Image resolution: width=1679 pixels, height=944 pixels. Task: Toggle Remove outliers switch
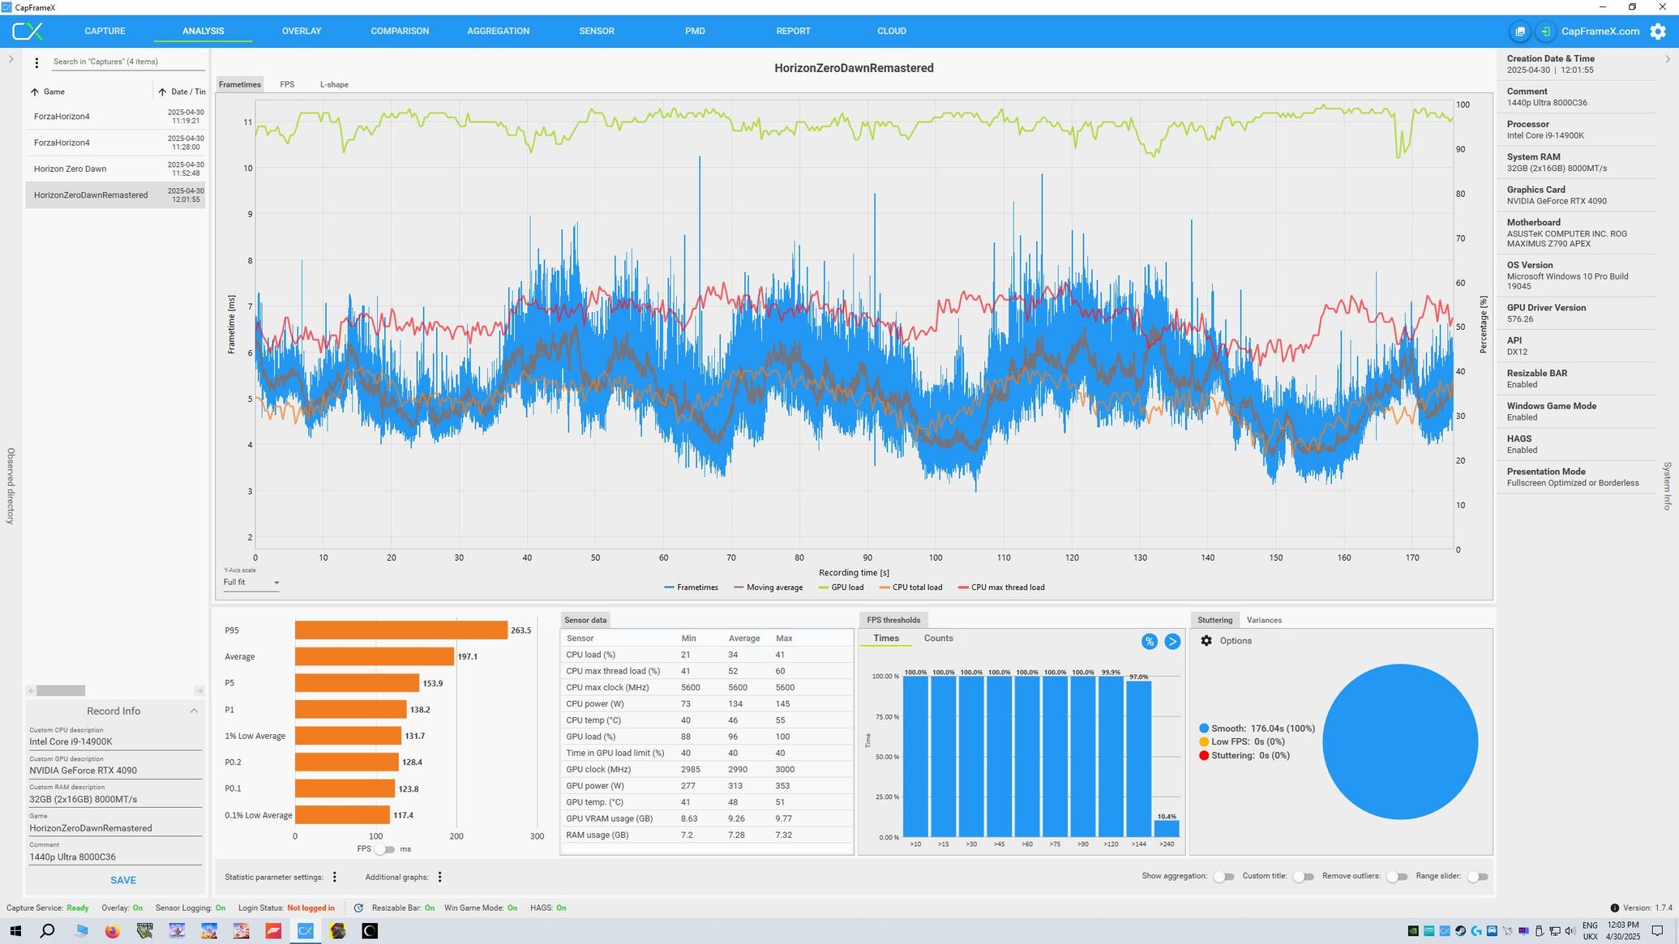tap(1397, 877)
